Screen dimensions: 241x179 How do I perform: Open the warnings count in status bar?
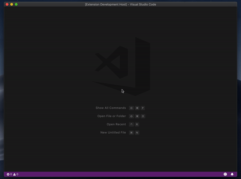(16, 174)
